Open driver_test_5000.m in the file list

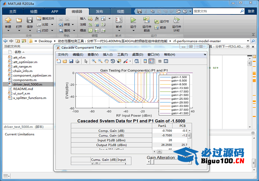click(x=28, y=84)
